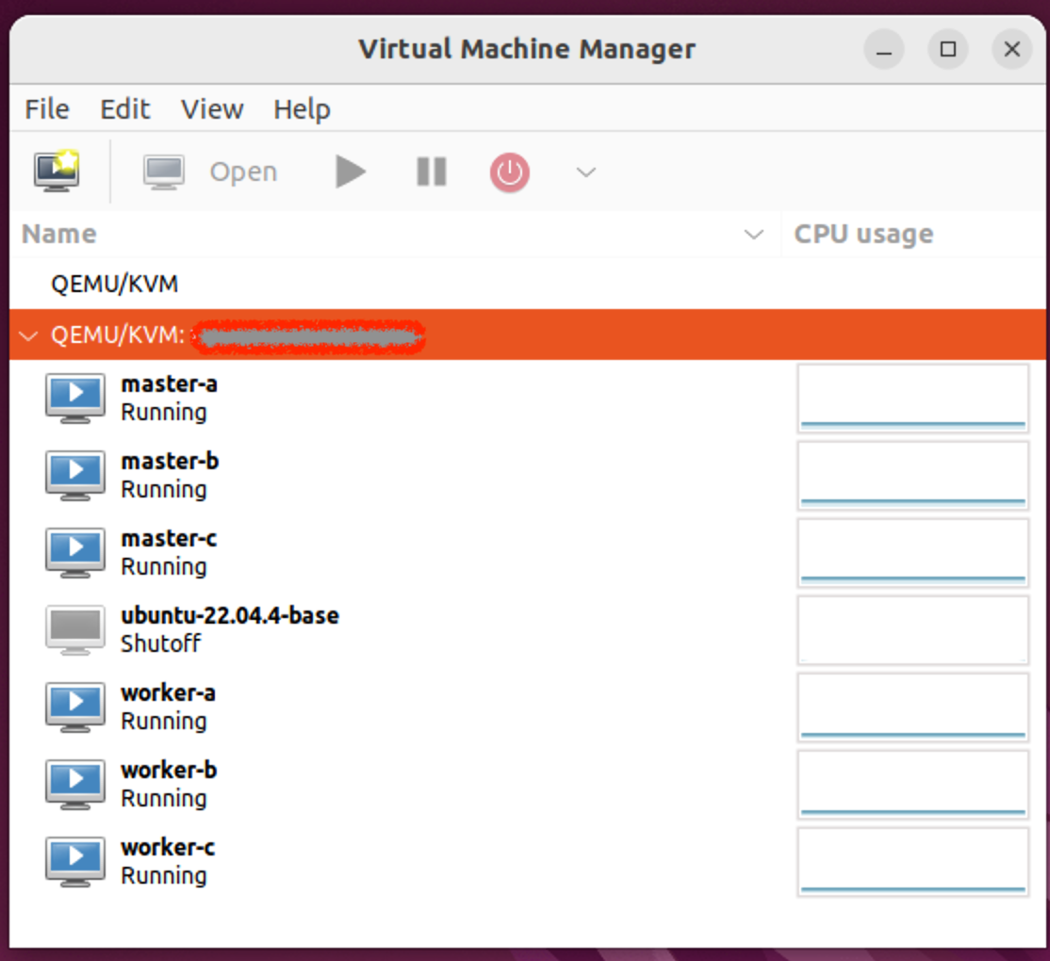Click the worker-b VM monitor icon
This screenshot has width=1050, height=961.
tap(75, 784)
